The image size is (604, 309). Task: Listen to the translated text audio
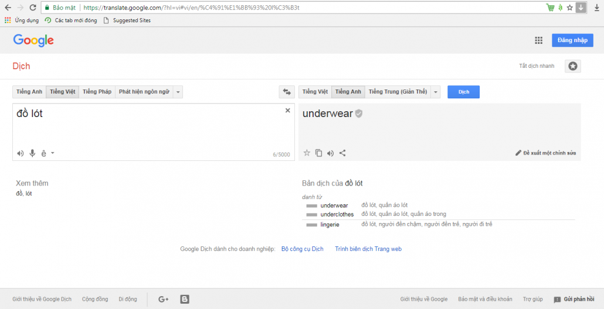click(330, 153)
